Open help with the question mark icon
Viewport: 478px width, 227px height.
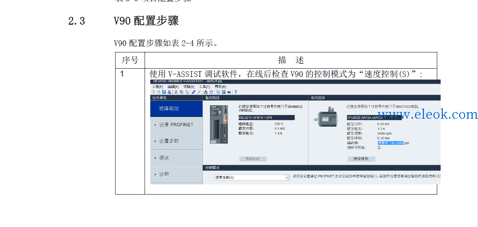[x=236, y=92]
